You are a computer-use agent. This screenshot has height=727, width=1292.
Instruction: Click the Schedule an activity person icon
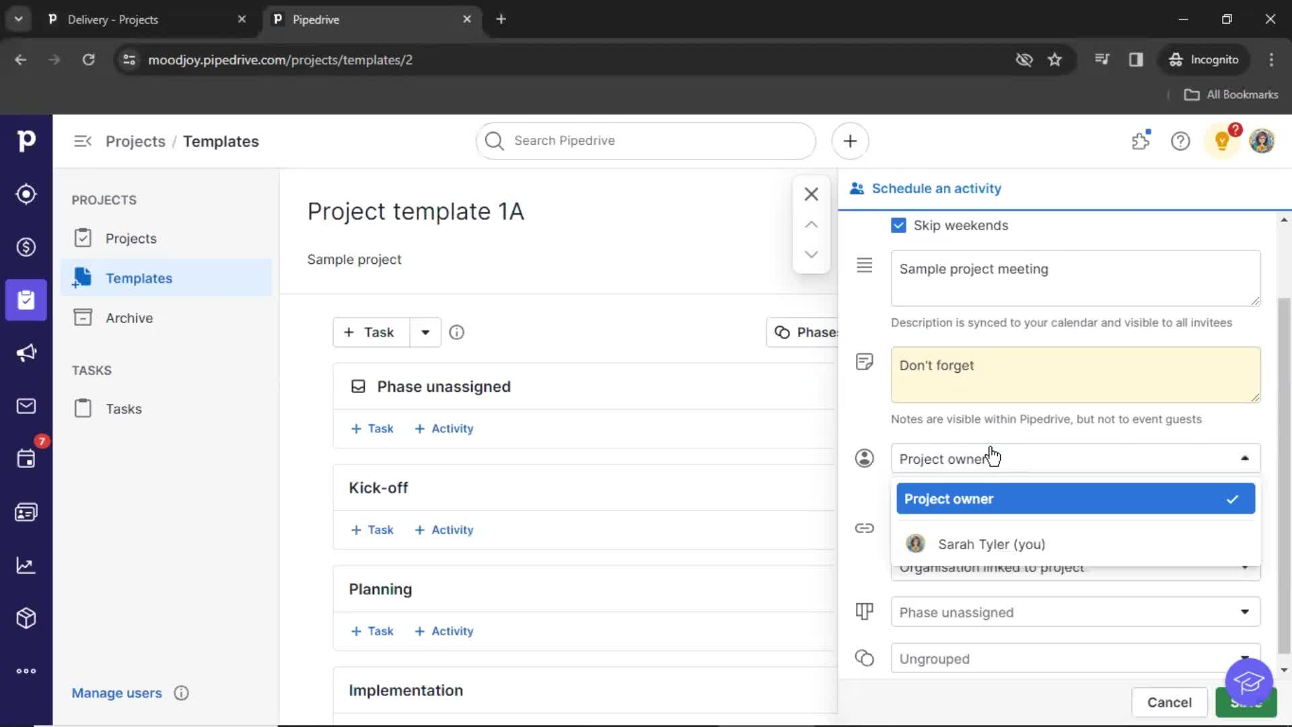point(857,187)
